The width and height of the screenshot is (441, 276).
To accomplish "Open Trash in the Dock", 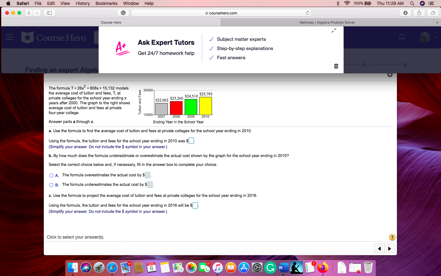I will tap(368, 268).
